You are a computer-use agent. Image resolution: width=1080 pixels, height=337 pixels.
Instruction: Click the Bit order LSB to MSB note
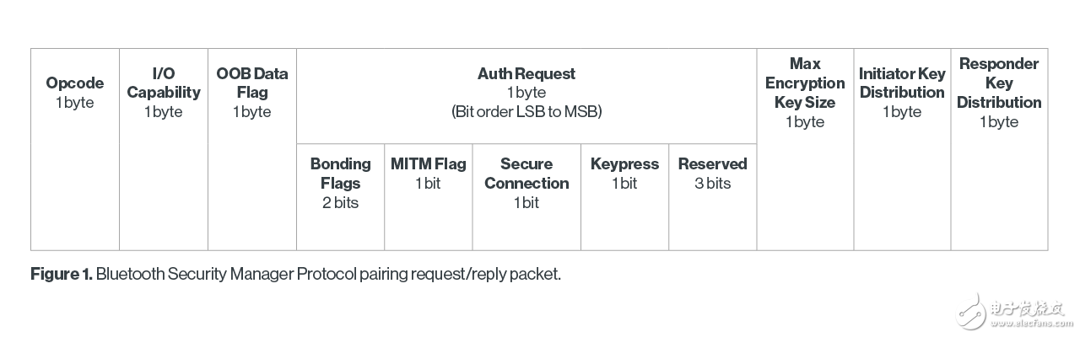[x=526, y=112]
